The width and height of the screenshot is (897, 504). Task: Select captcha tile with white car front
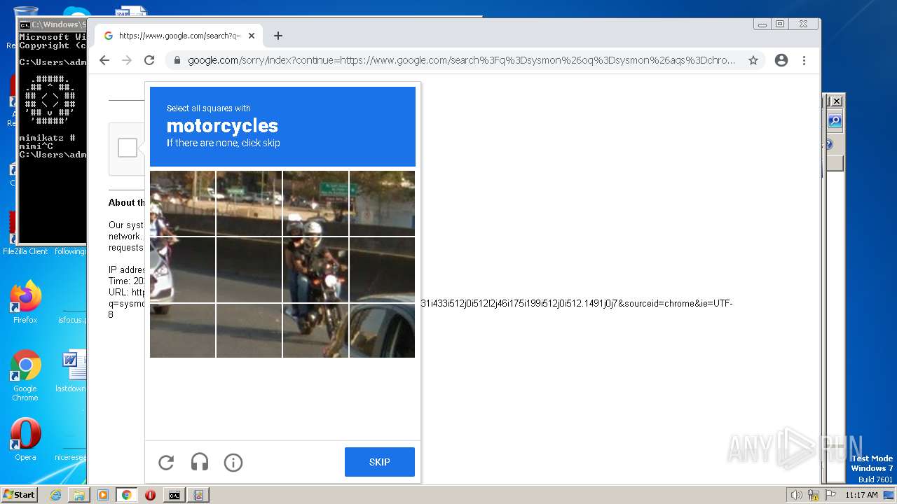pos(182,269)
